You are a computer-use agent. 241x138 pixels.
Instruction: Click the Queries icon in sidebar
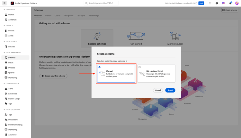(6, 73)
